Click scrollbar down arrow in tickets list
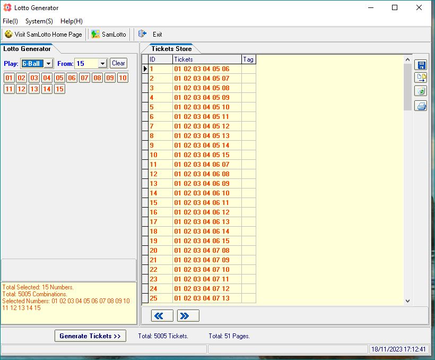The image size is (435, 360). pos(407,301)
